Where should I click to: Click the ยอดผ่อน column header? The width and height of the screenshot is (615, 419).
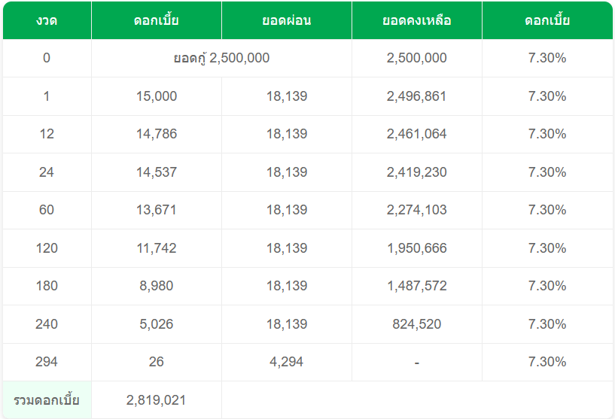click(286, 20)
